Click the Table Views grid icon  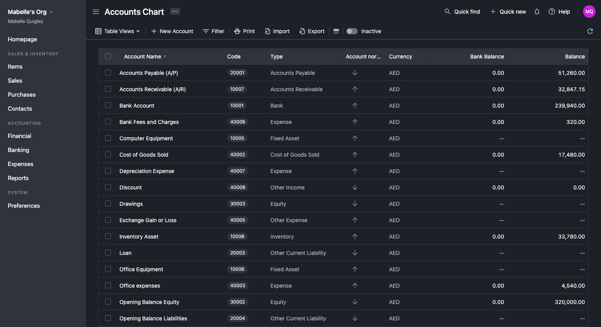pyautogui.click(x=98, y=31)
